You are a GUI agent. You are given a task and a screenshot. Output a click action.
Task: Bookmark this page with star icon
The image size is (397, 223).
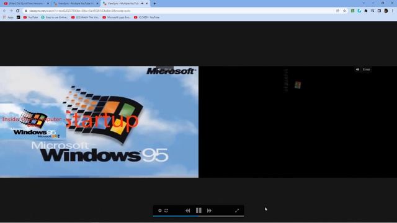tap(344, 11)
